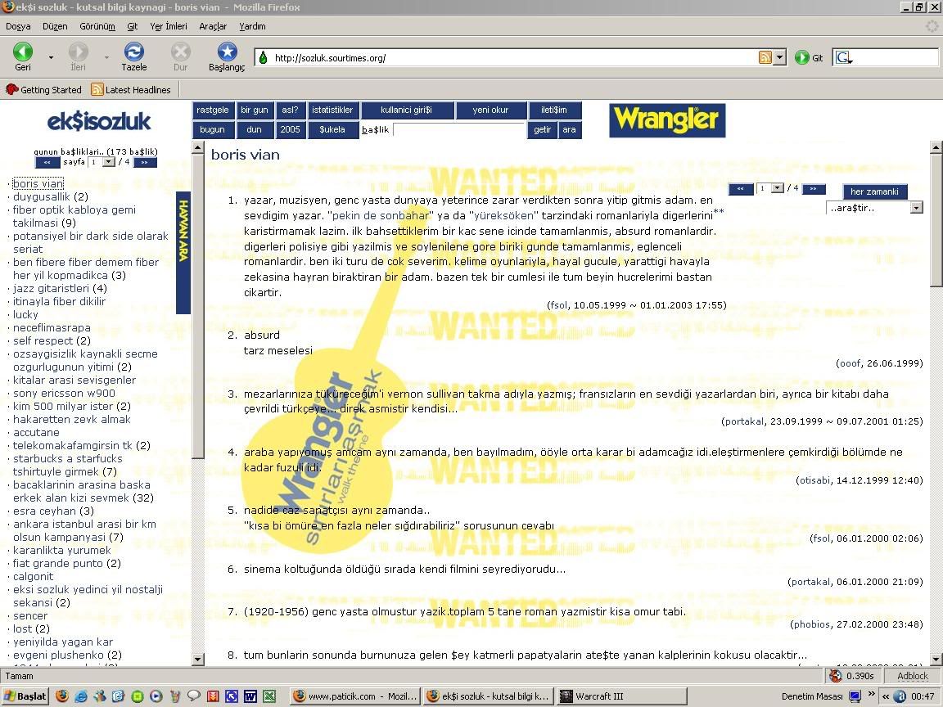Click the avast tray icon
943x707 pixels.
[900, 696]
